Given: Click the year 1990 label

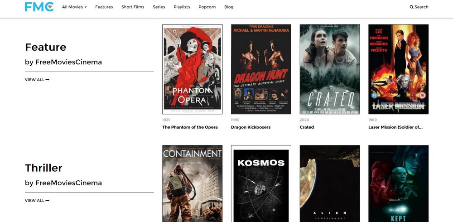Looking at the screenshot, I should coord(235,120).
